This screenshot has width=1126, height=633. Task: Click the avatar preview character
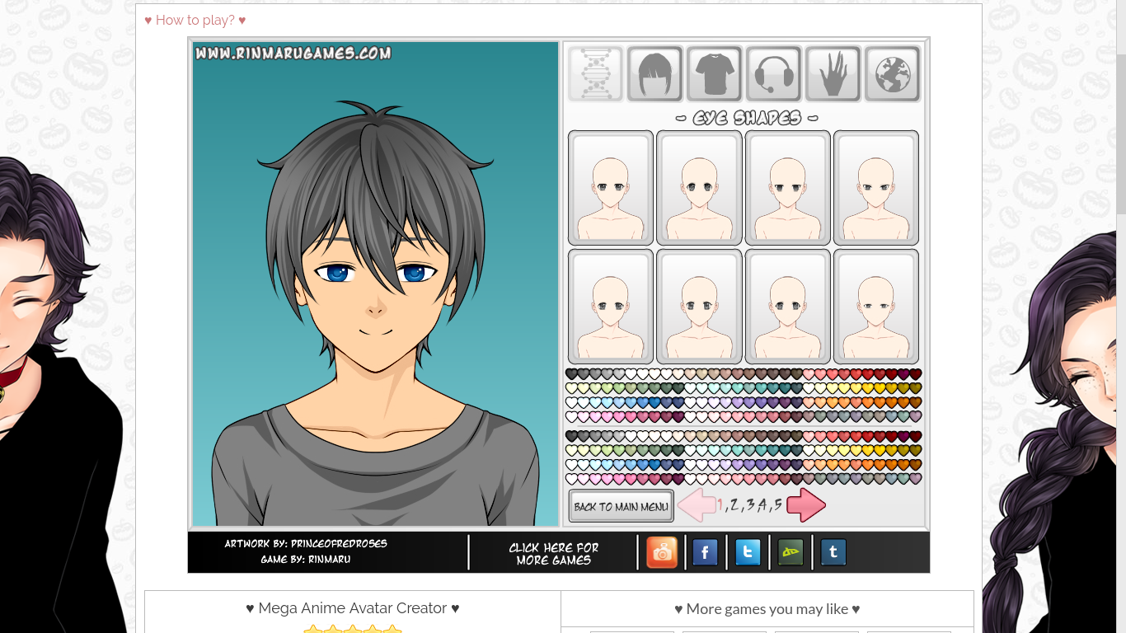375,313
